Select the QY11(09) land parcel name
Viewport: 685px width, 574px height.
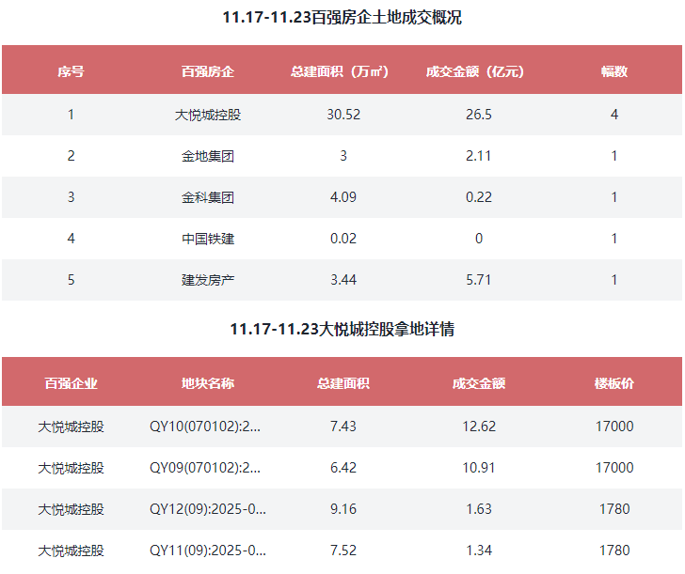[208, 551]
